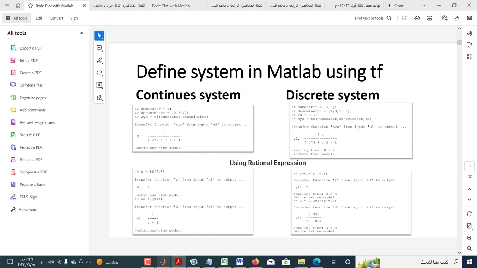Click the scrollbar up arrow
477x268 pixels.
(x=459, y=28)
